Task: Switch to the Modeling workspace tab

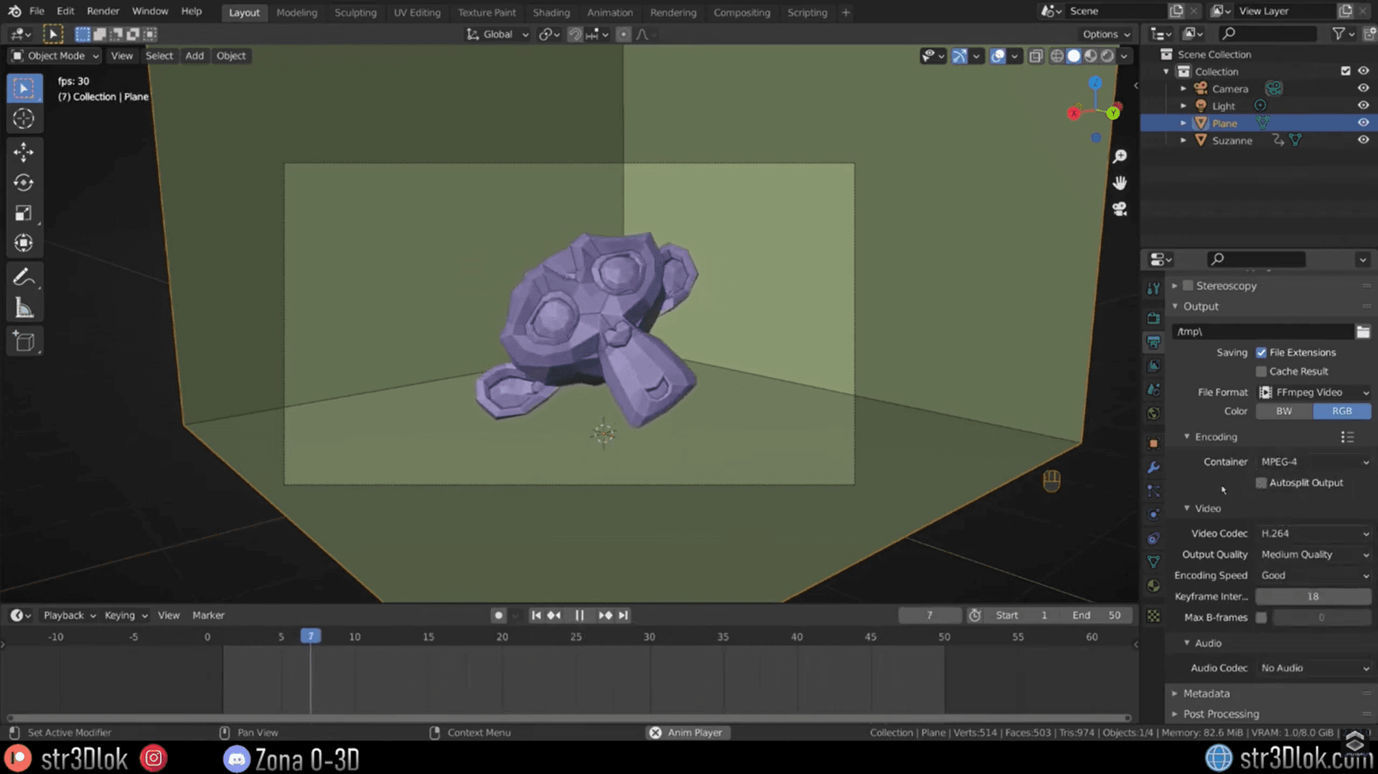Action: (296, 12)
